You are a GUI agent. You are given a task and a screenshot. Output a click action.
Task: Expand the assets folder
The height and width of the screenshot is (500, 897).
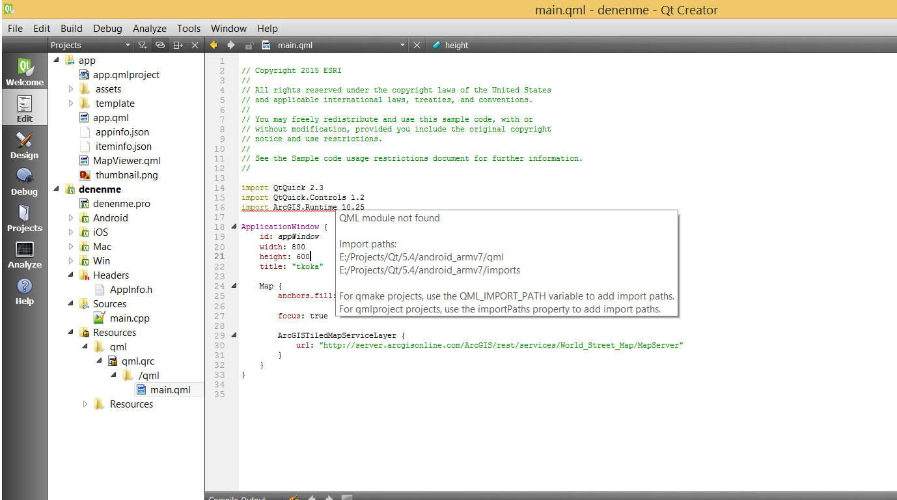click(x=71, y=89)
